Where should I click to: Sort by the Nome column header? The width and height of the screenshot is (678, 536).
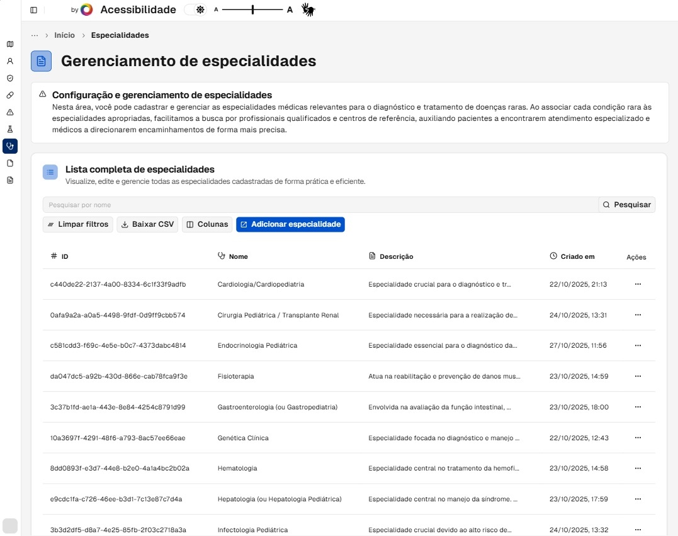(238, 256)
